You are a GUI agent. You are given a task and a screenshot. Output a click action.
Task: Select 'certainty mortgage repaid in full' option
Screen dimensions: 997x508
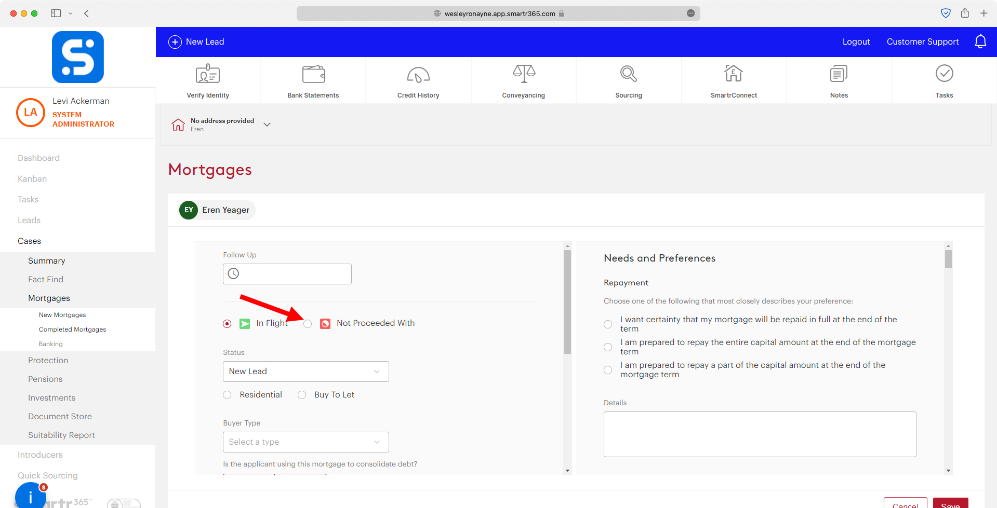608,324
